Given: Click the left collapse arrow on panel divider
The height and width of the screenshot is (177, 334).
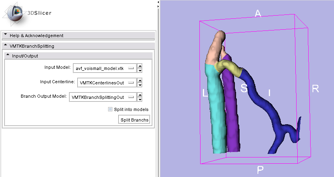Looking at the screenshot, I should 158,2.
